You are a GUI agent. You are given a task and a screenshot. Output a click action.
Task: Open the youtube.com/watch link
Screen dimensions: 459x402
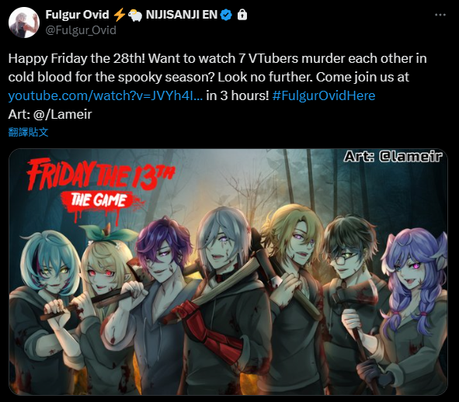106,95
